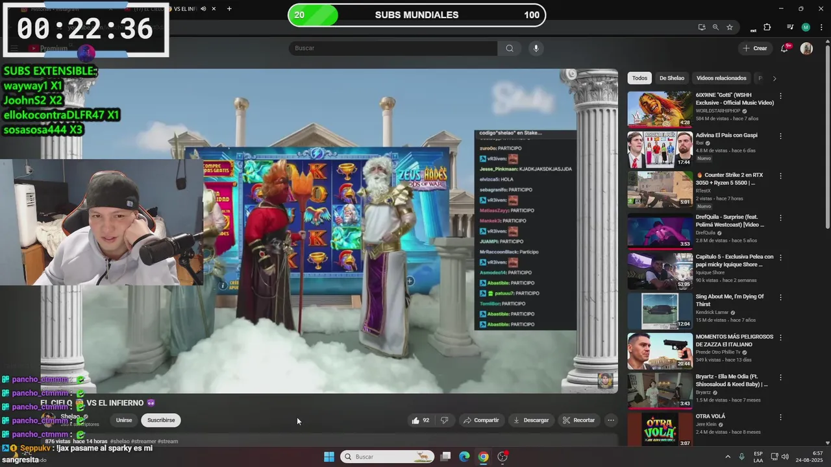This screenshot has width=831, height=467.
Task: Bookmark page with star icon
Action: tap(730, 27)
